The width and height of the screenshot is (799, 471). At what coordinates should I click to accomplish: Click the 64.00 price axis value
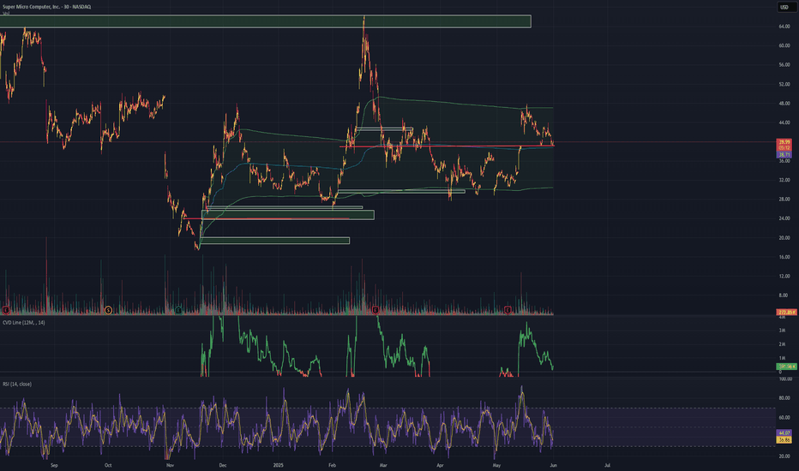[x=784, y=27]
